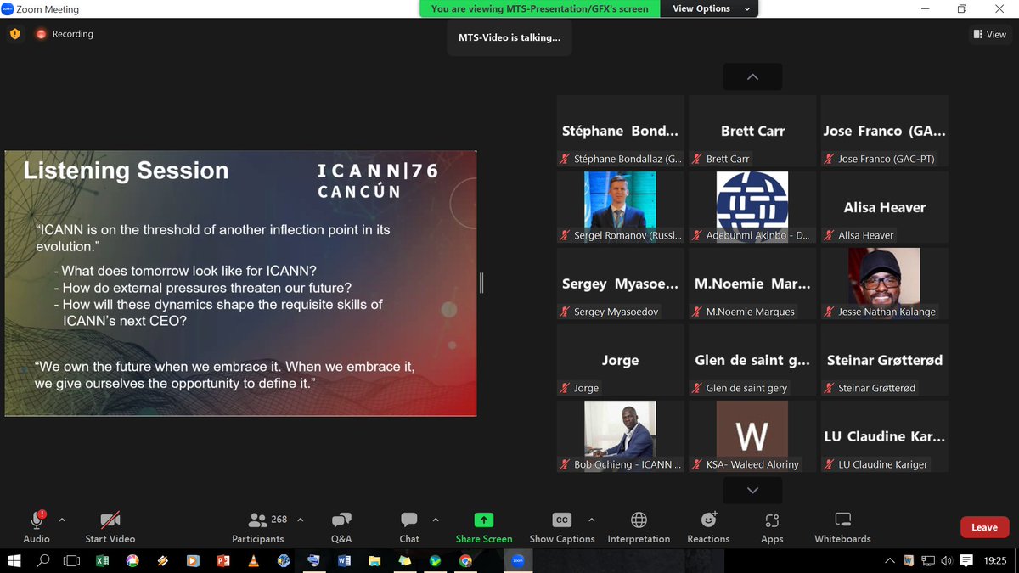Open the Reactions smiley icon
The height and width of the screenshot is (573, 1019).
coord(708,520)
